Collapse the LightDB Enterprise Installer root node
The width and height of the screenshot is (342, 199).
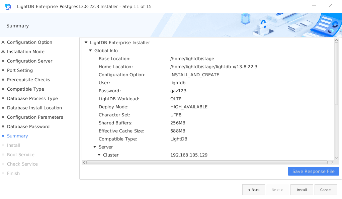point(86,42)
